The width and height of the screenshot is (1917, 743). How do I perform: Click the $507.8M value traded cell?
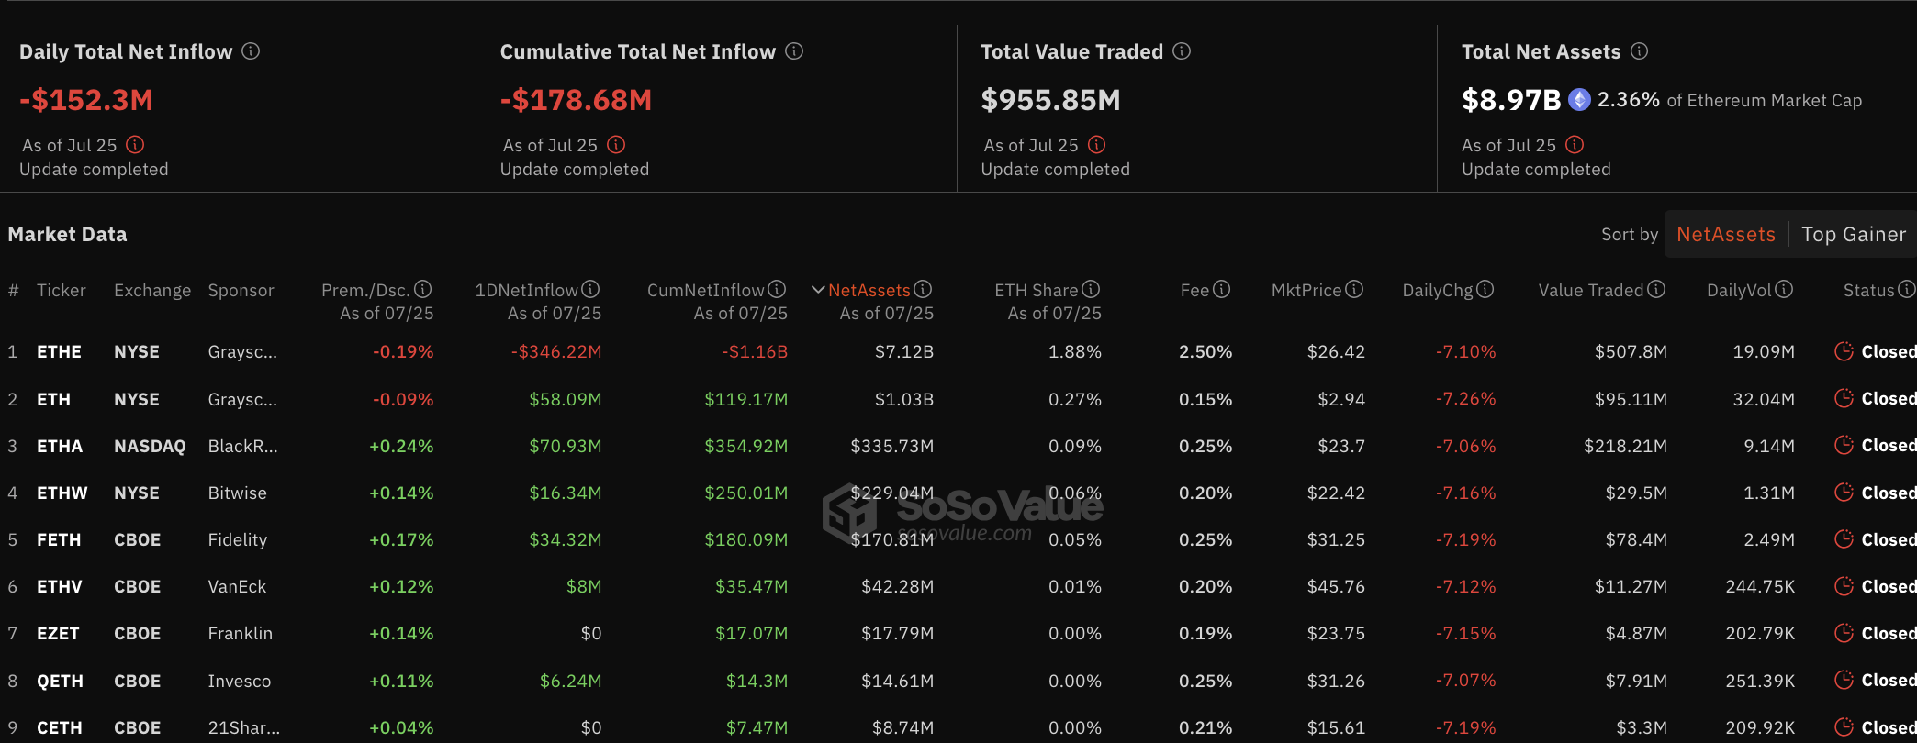[1631, 351]
